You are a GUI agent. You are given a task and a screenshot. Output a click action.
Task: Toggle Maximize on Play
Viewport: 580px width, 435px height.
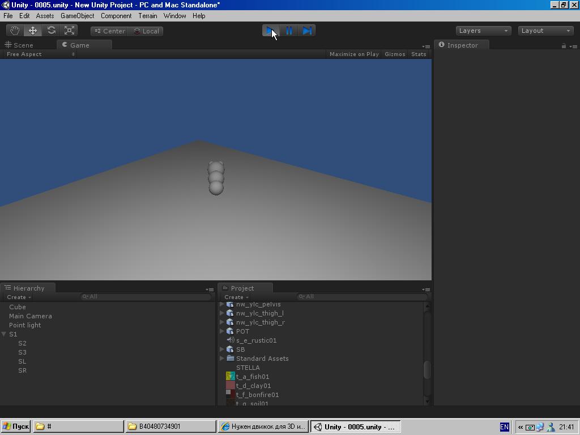[x=354, y=54]
